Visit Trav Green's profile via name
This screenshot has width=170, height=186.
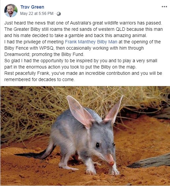(x=32, y=7)
